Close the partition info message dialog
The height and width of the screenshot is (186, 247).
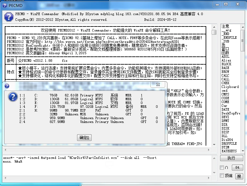click(x=158, y=84)
